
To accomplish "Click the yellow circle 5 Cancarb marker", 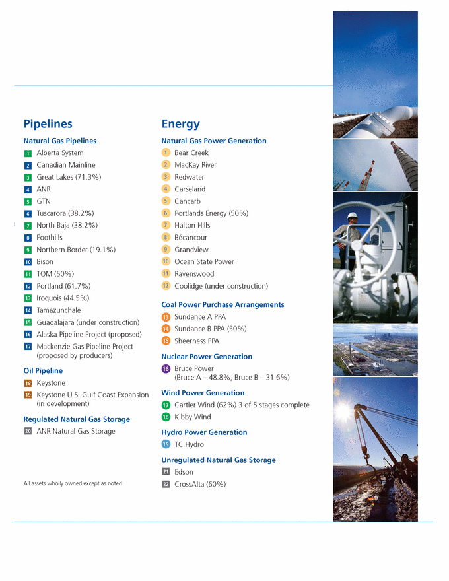I will (x=166, y=201).
